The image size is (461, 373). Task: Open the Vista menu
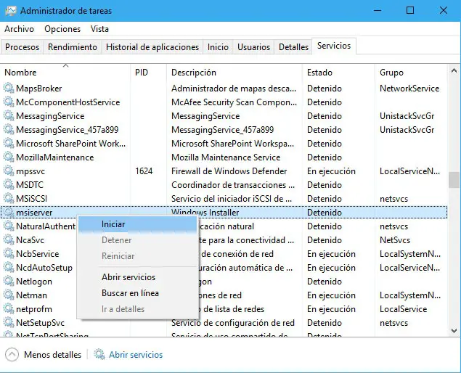[x=99, y=29]
